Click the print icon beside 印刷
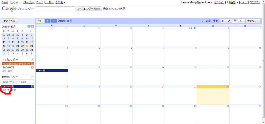The width and height of the screenshot is (265, 124). point(204,21)
